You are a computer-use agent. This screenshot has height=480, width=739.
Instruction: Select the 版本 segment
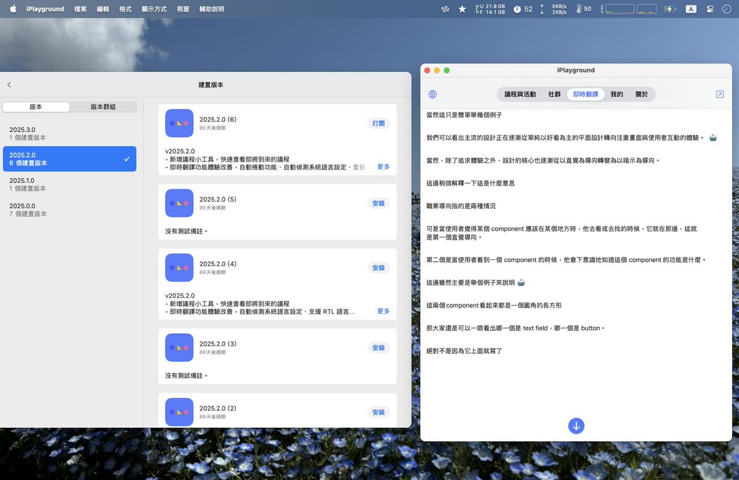coord(36,107)
